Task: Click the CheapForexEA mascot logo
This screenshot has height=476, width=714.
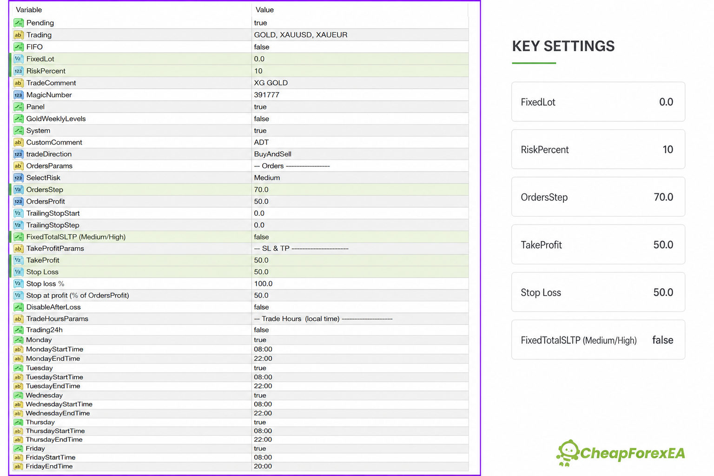Action: tap(568, 453)
